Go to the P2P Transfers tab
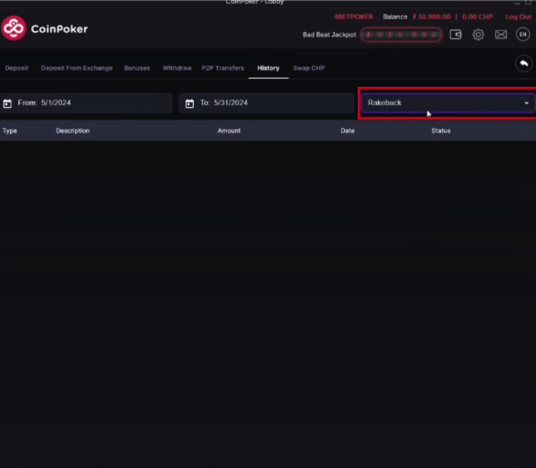The image size is (536, 468). coord(222,69)
